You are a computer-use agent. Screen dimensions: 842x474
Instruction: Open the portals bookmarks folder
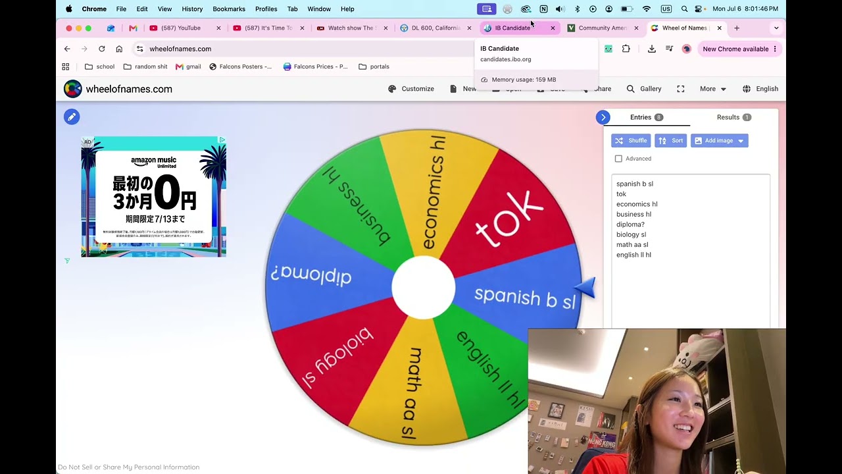pos(374,66)
